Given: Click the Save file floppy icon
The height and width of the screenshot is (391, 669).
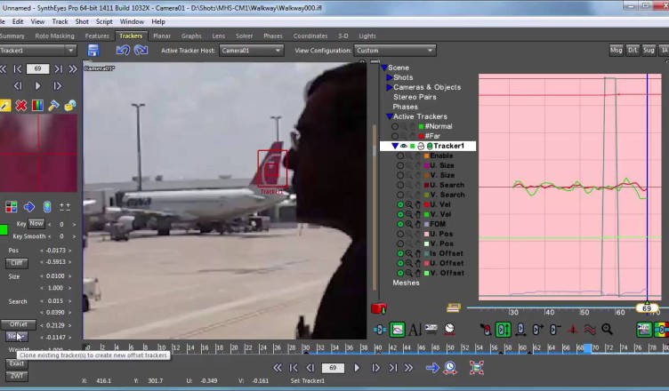Looking at the screenshot, I should [x=93, y=51].
